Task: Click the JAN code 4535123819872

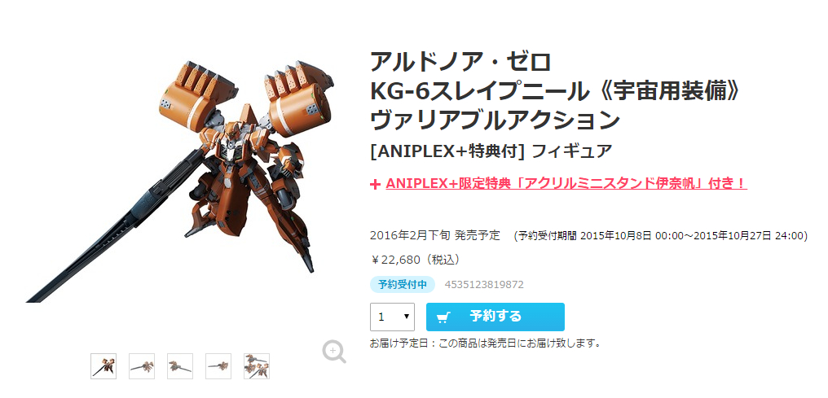Action: tap(484, 285)
